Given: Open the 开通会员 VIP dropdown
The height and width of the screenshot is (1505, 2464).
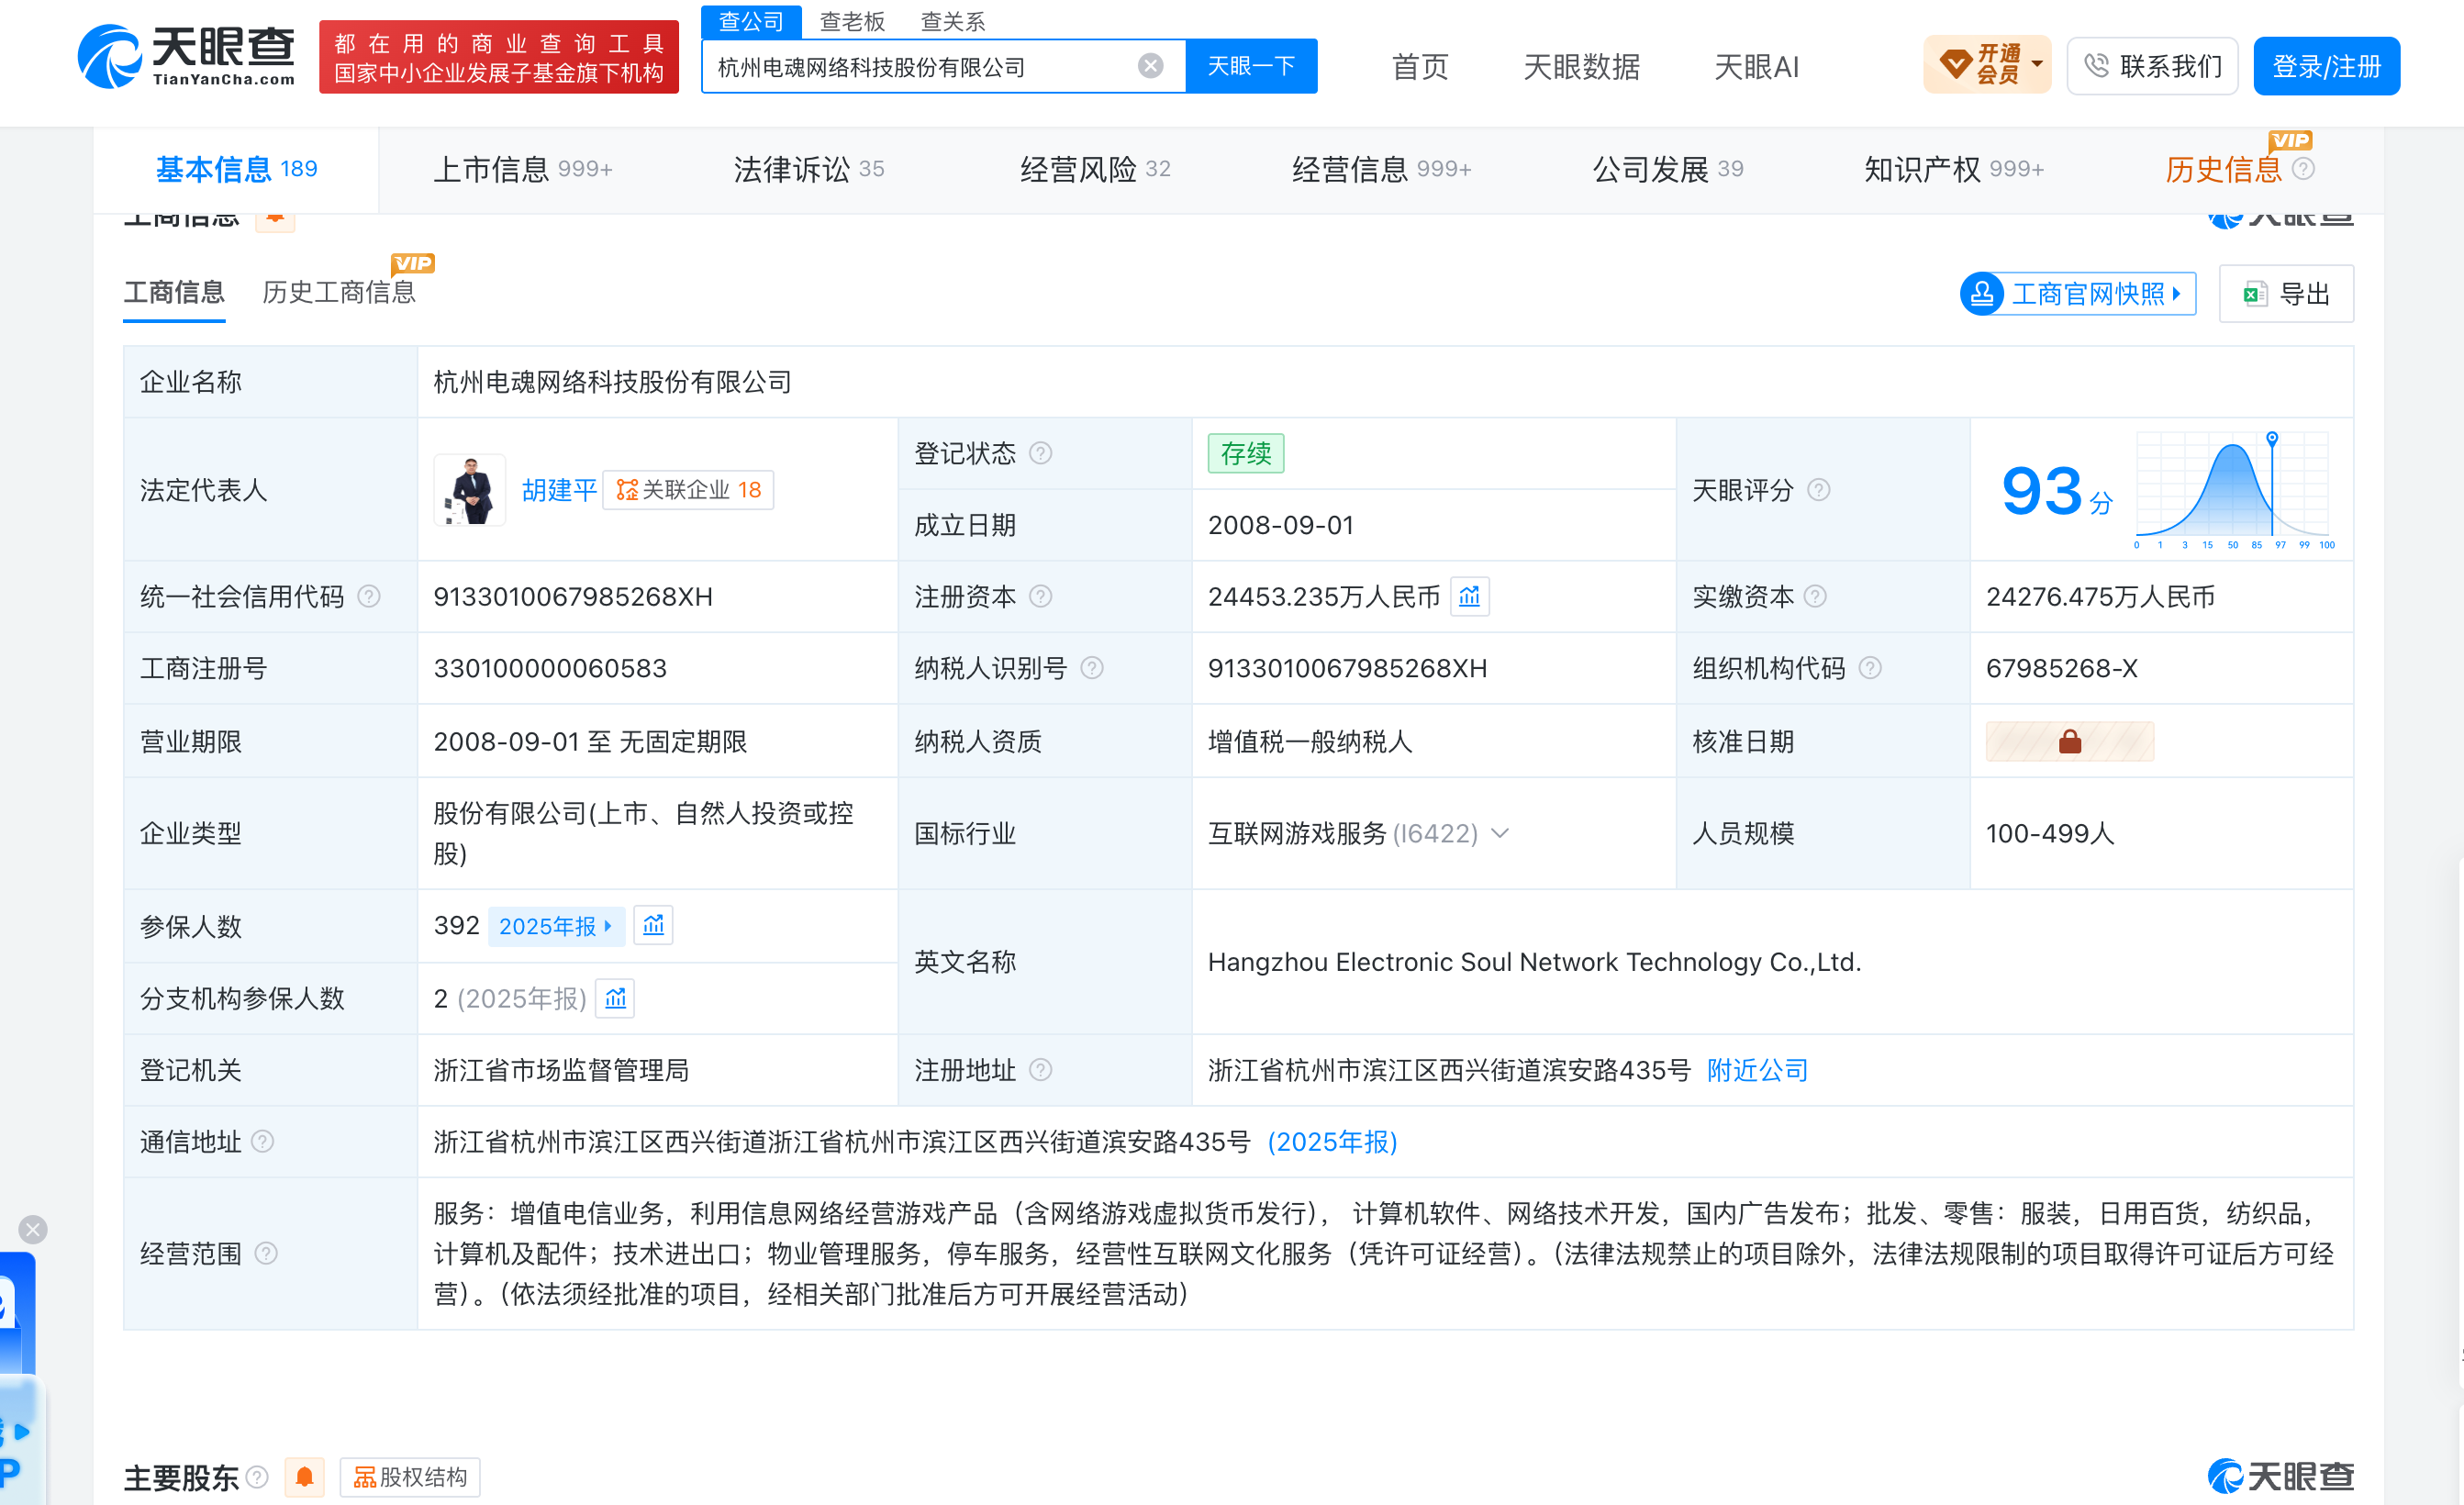Looking at the screenshot, I should click(1987, 66).
